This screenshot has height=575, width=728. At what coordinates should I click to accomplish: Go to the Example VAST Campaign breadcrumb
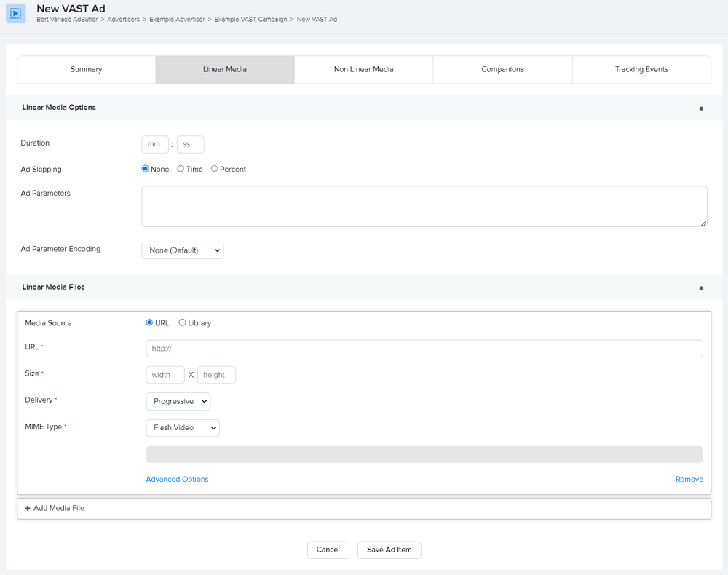[x=250, y=20]
